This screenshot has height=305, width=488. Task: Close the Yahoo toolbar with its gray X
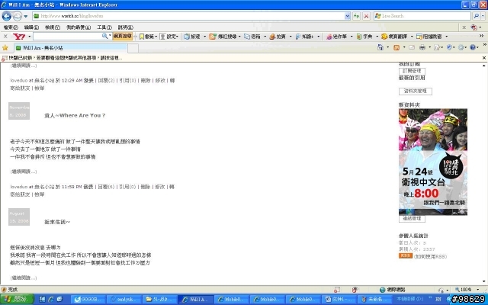[5, 37]
